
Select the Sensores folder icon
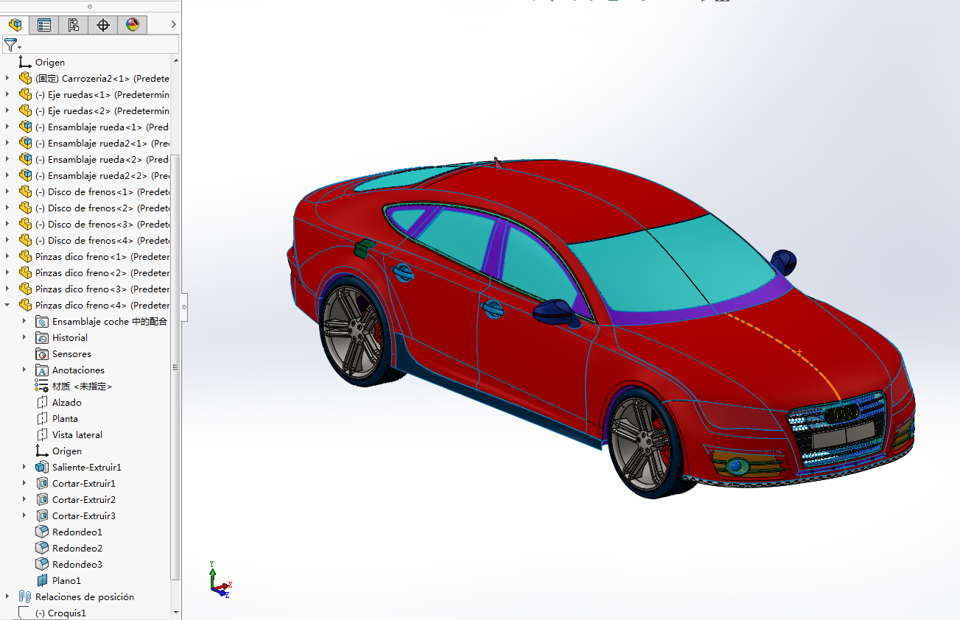coord(42,354)
